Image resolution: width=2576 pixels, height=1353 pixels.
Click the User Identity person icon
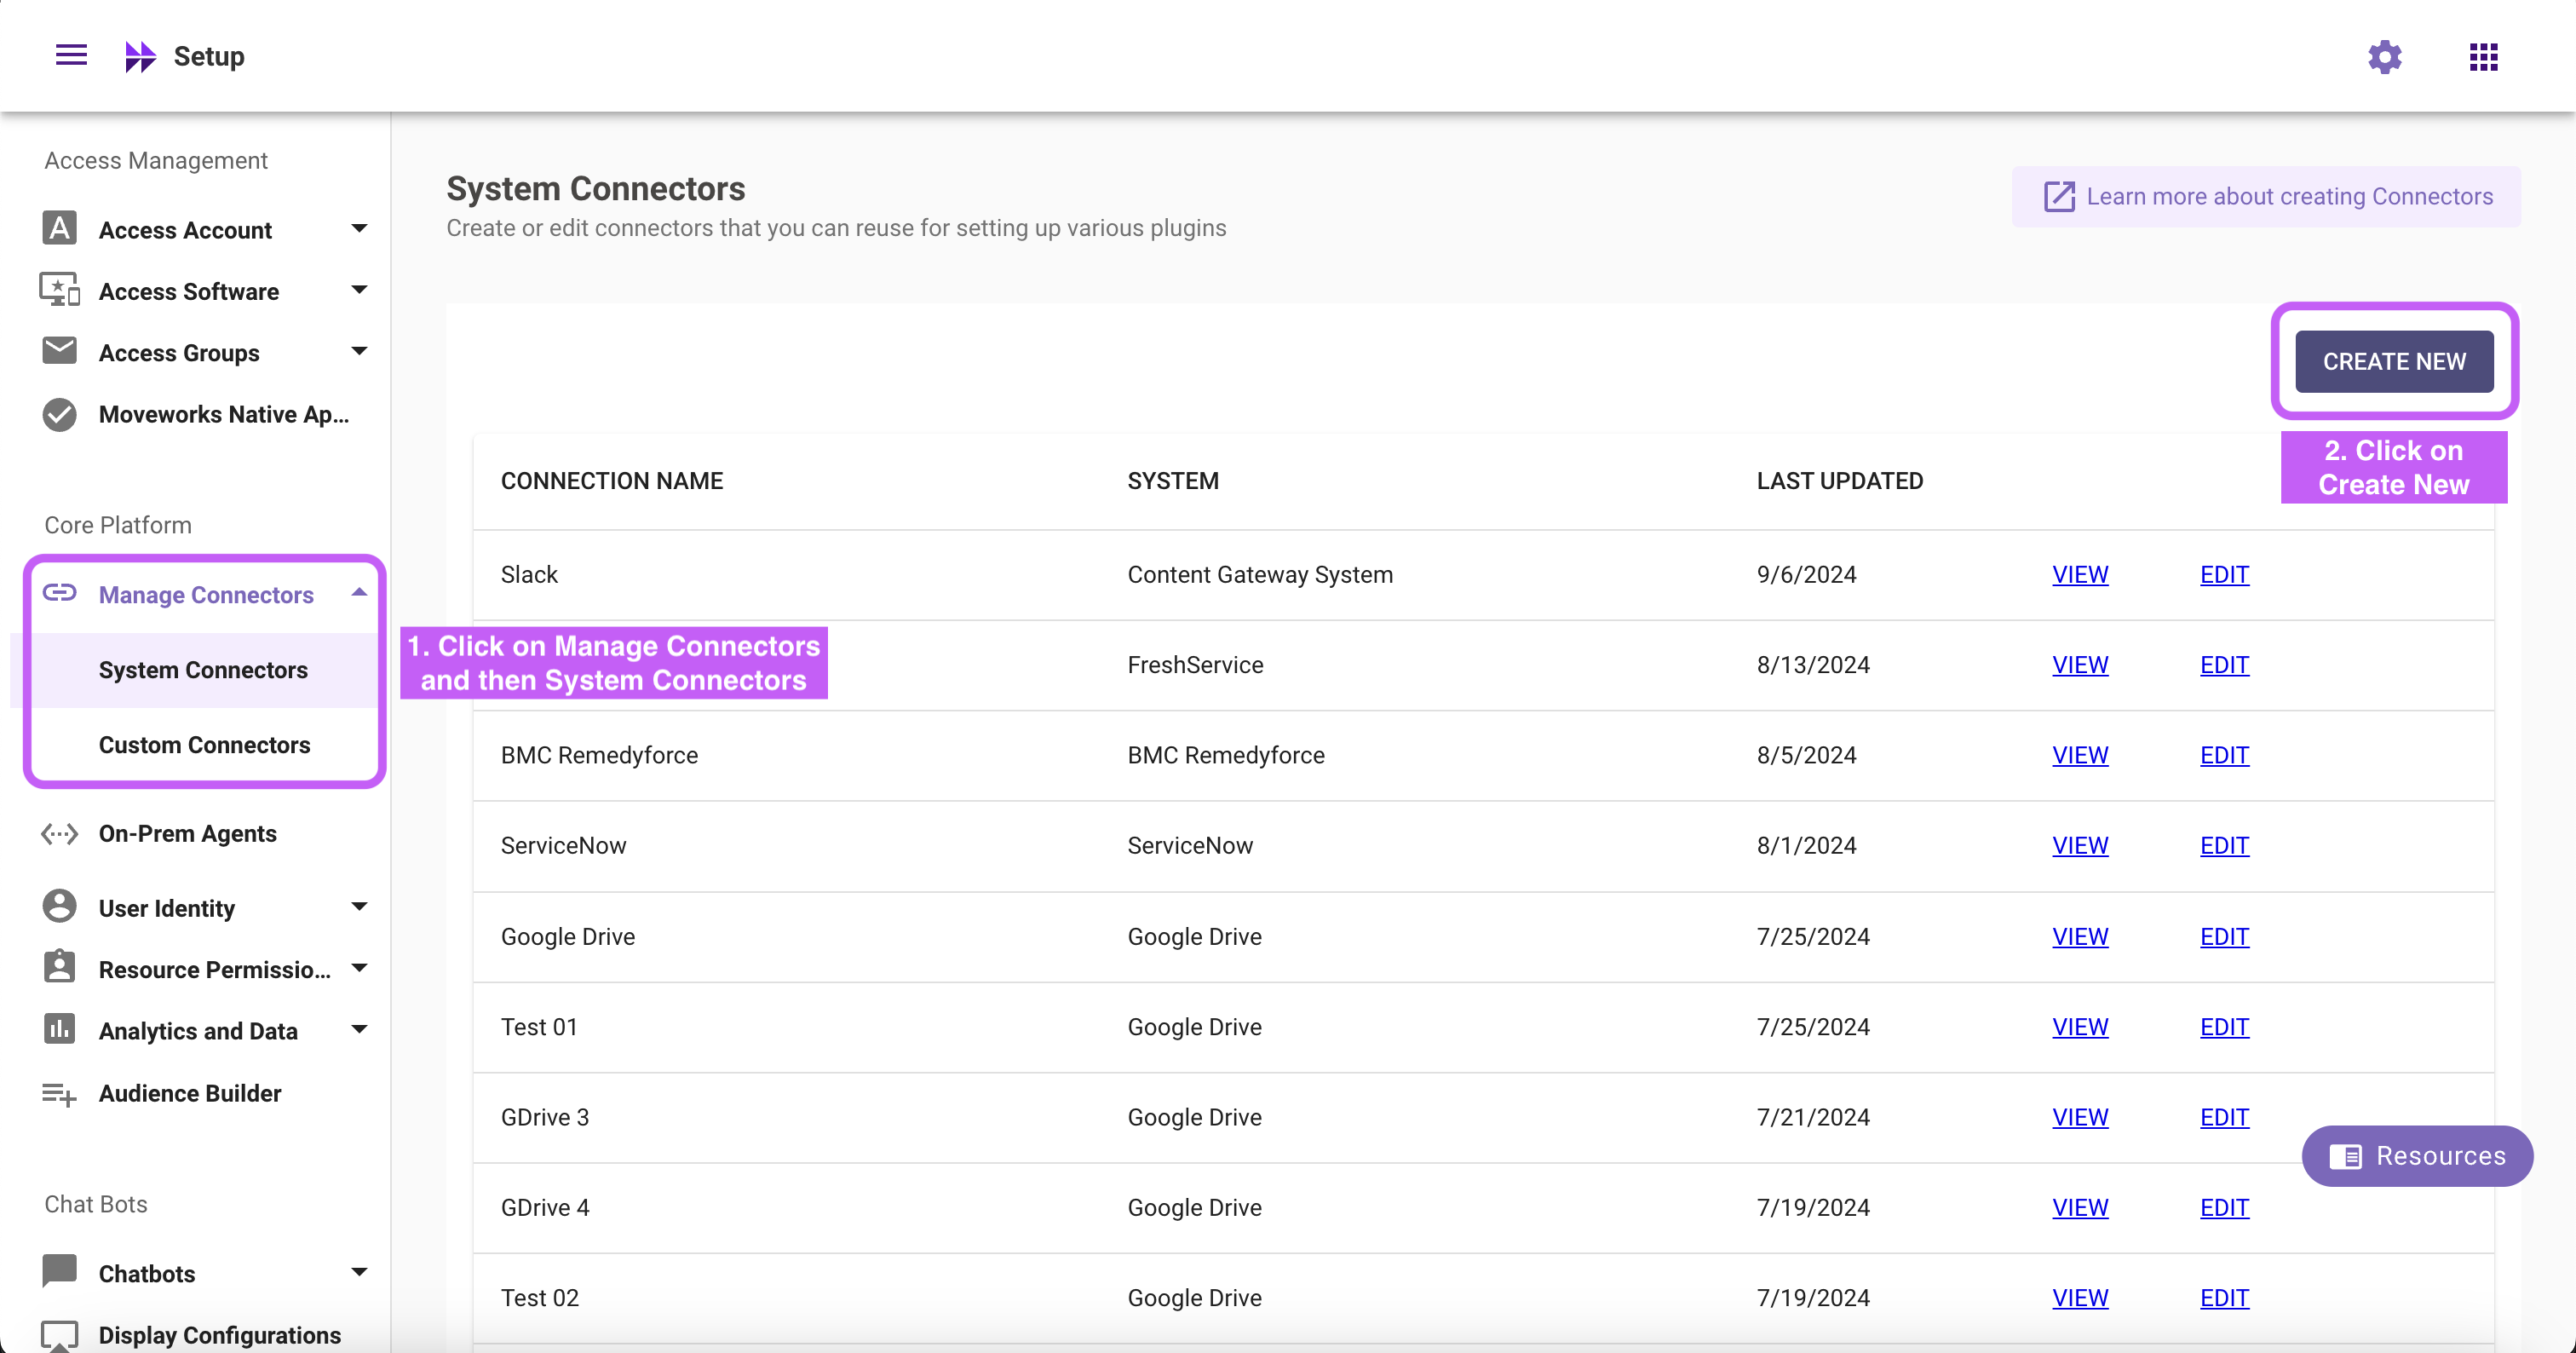60,906
